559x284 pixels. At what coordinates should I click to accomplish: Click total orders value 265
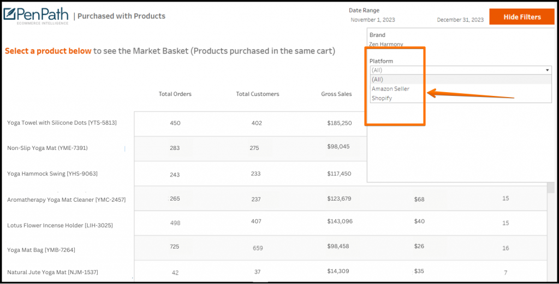click(x=175, y=198)
